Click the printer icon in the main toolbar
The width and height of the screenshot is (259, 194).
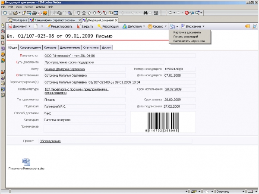[34, 13]
